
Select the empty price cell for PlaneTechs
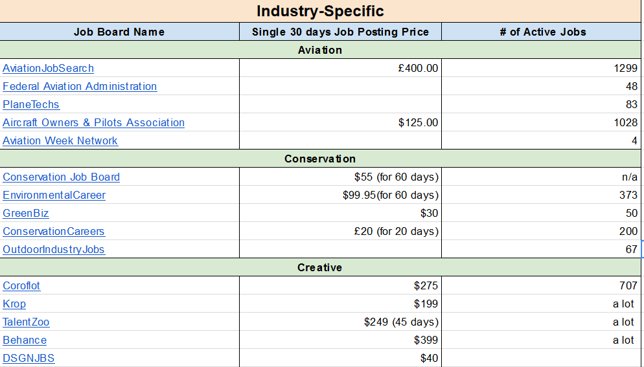click(341, 104)
